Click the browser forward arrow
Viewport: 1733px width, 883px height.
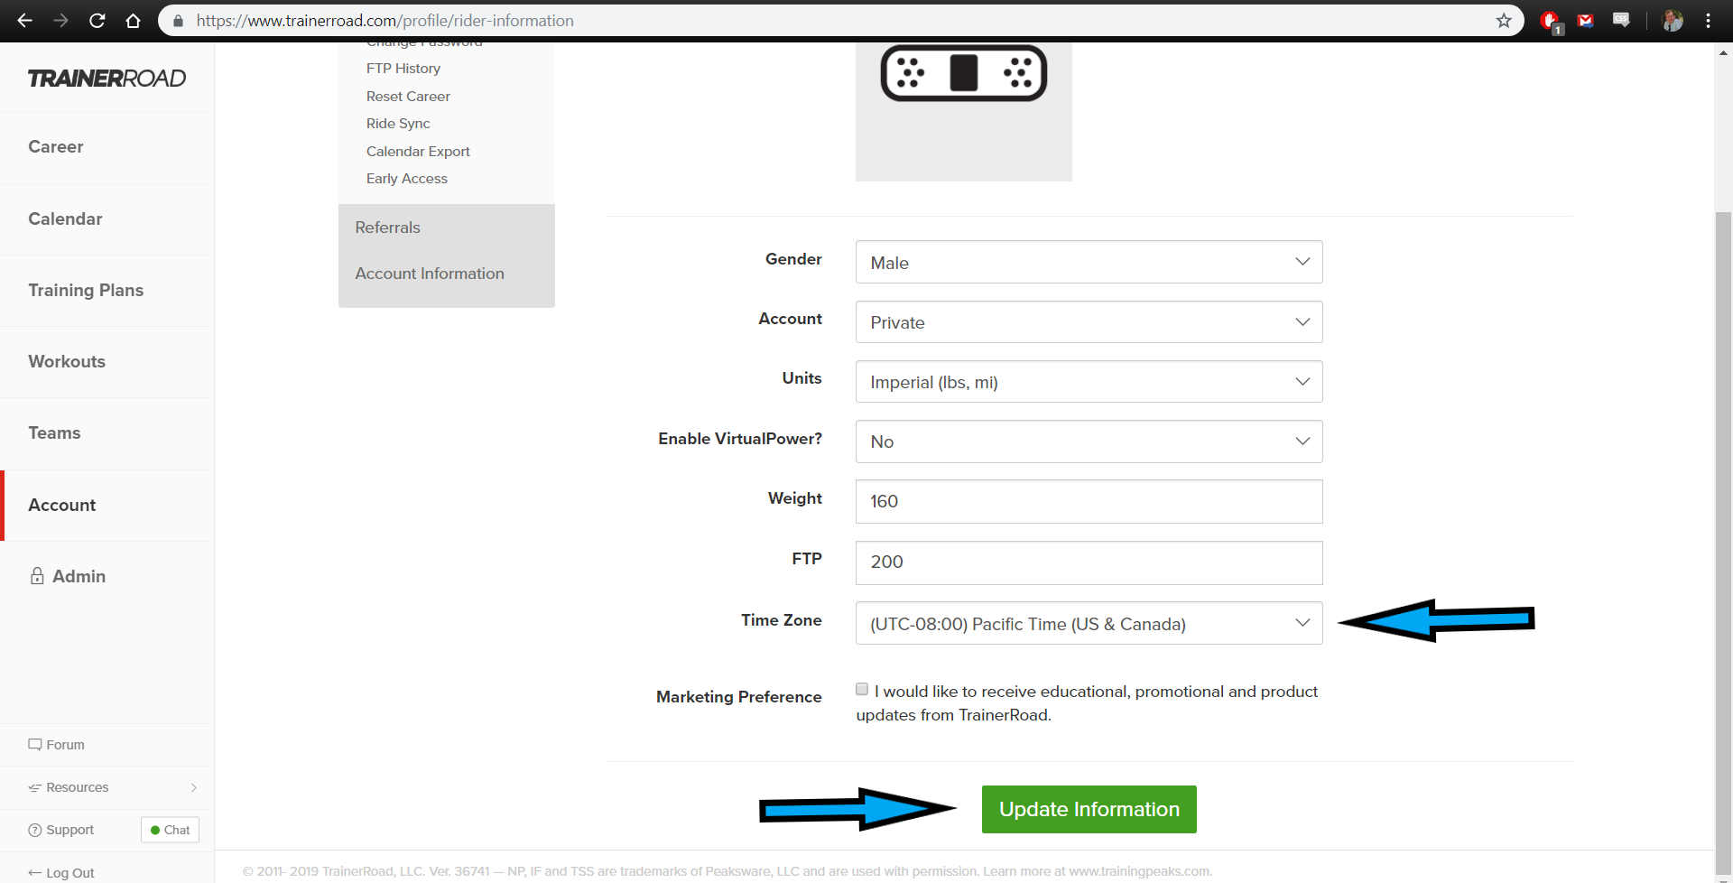click(60, 20)
